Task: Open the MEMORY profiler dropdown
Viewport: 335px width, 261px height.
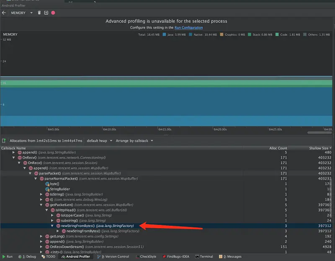Action: pos(21,13)
